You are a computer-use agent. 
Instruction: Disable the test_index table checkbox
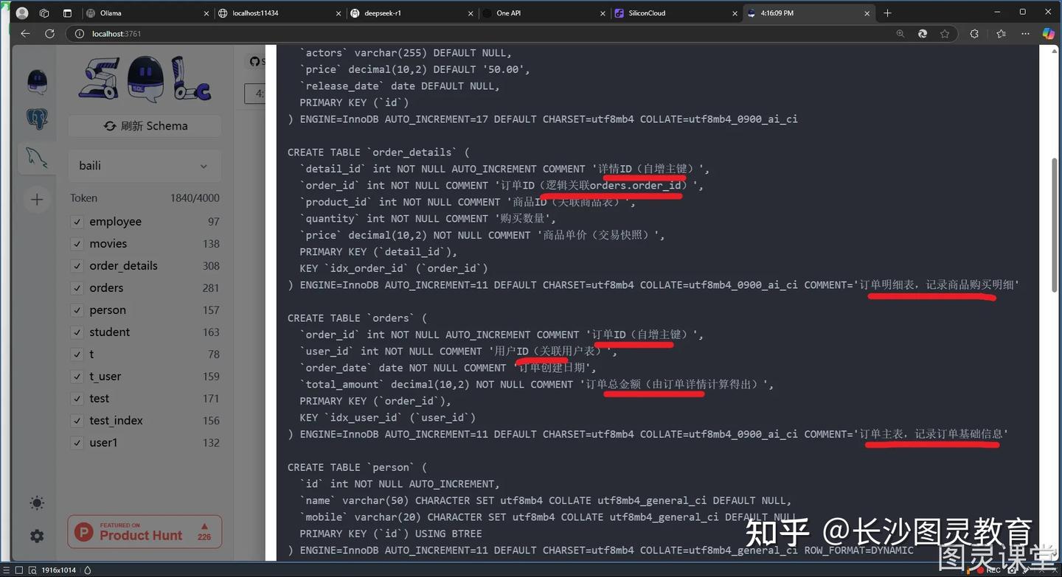click(77, 420)
